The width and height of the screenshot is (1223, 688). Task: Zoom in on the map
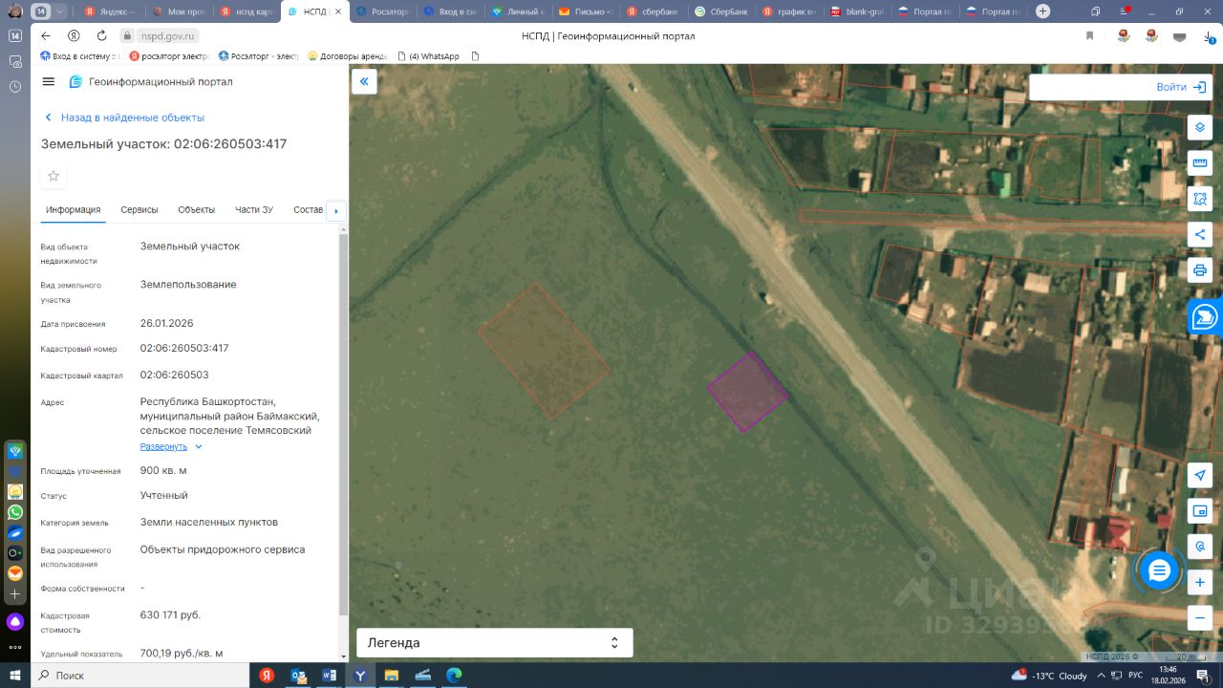[1200, 582]
